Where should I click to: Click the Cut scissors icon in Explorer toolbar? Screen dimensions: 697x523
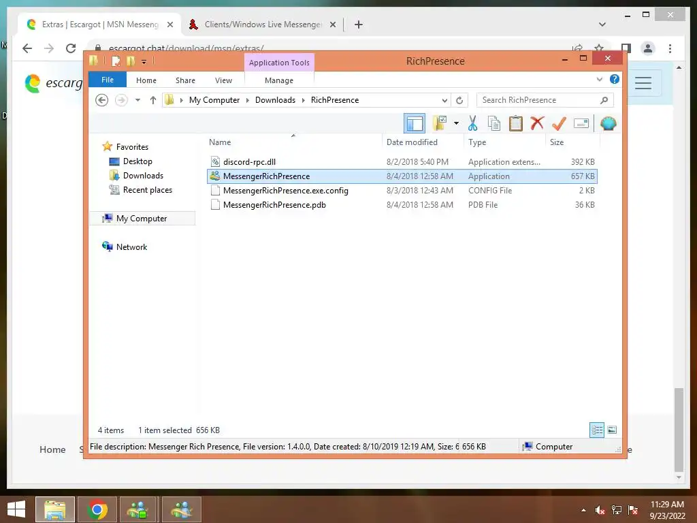pos(472,123)
